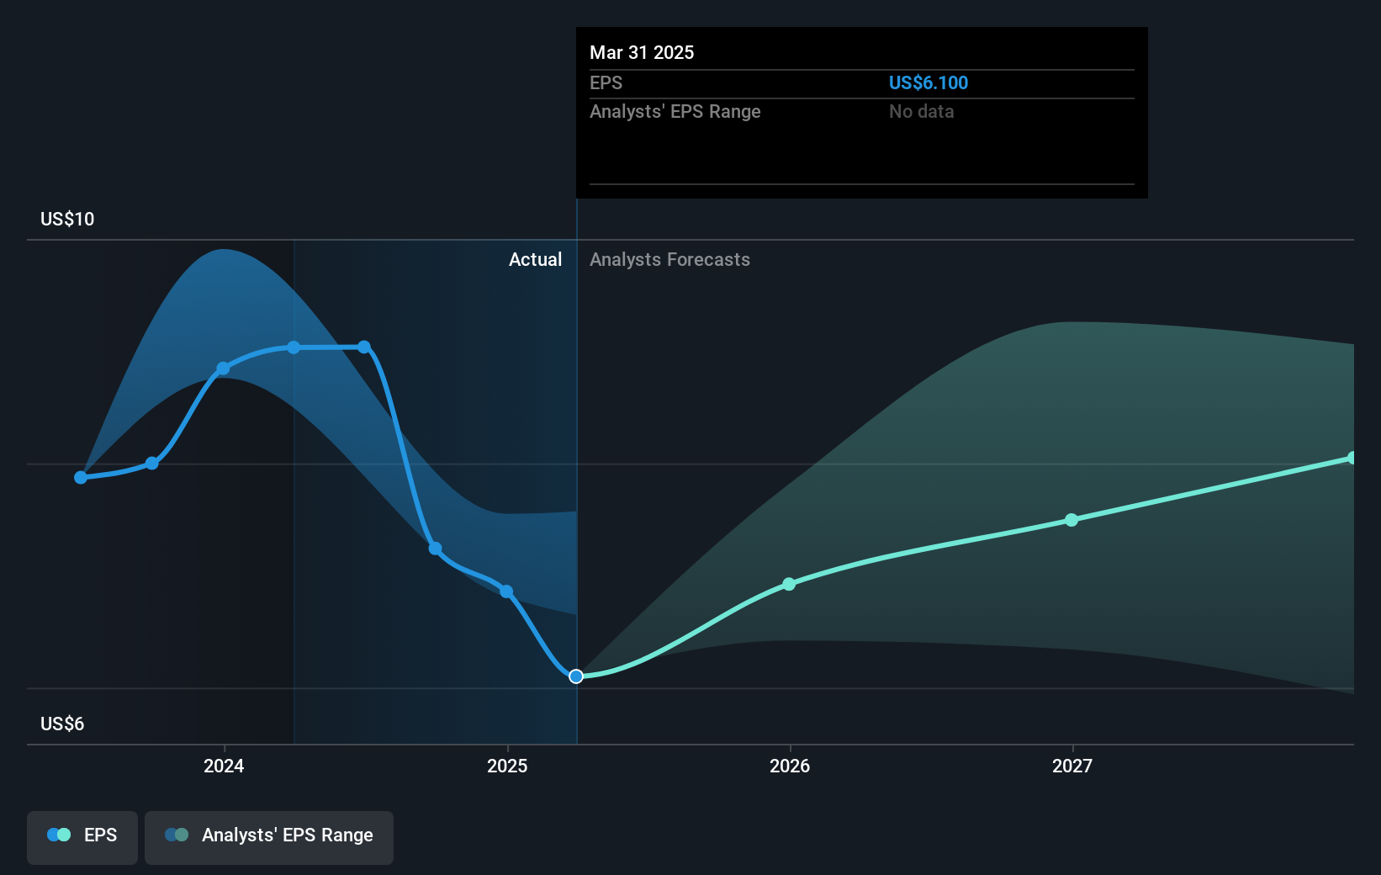
Task: Click the first EPS data point mid-2023
Action: click(x=81, y=477)
